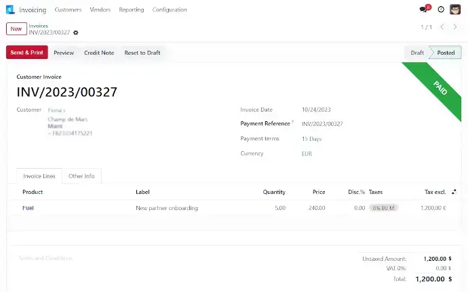Select the Draft status stage

click(417, 53)
